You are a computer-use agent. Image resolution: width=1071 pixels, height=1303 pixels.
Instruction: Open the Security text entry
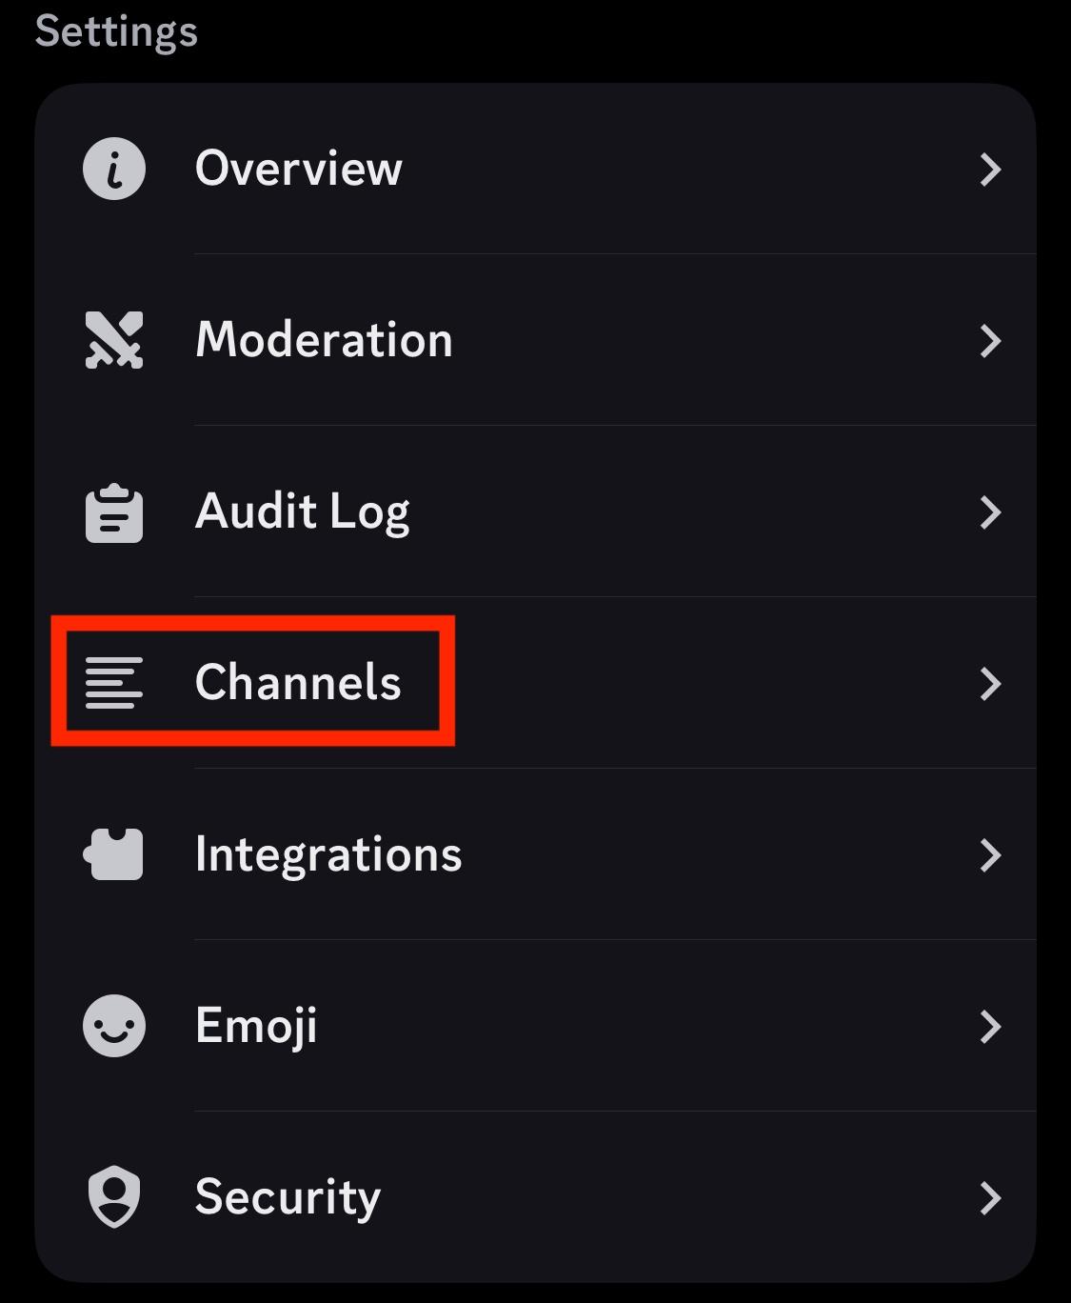pos(288,1198)
